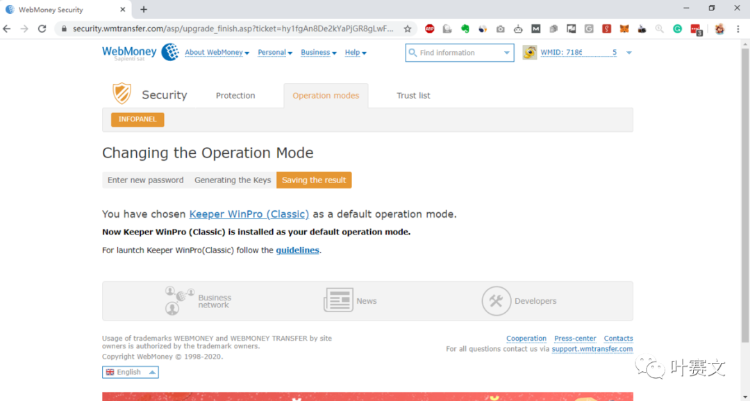This screenshot has width=750, height=401.
Task: Open the Evernote extension icon
Action: [465, 28]
